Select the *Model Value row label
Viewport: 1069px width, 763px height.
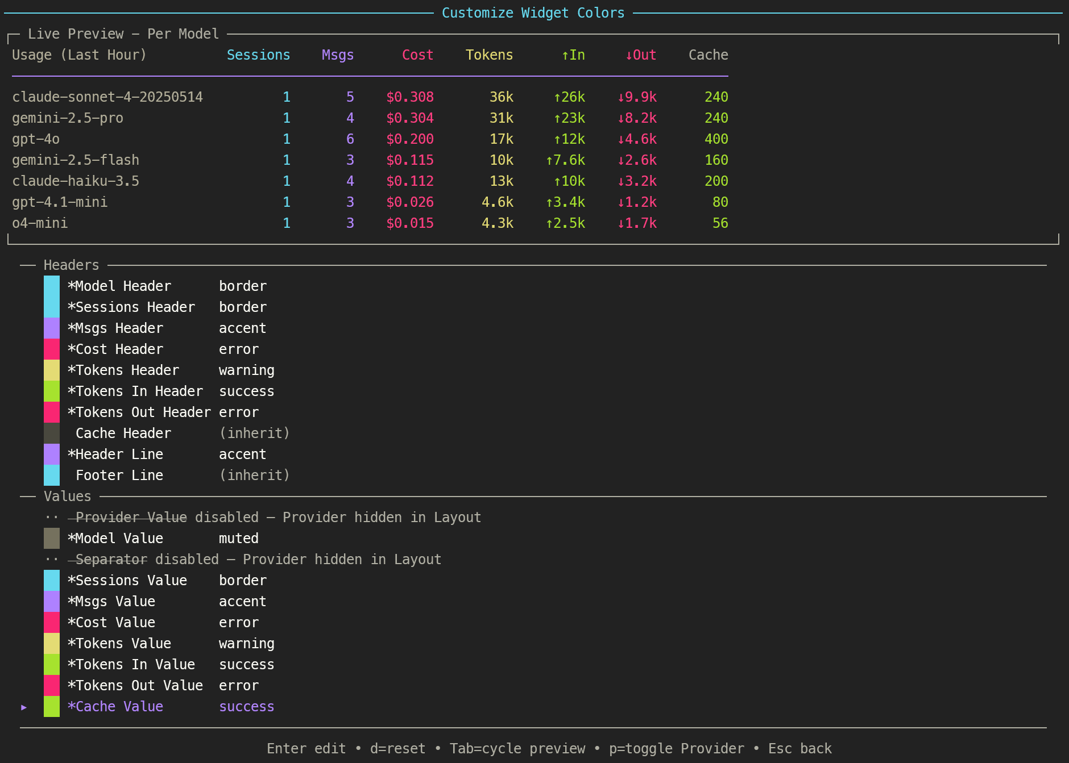click(115, 539)
